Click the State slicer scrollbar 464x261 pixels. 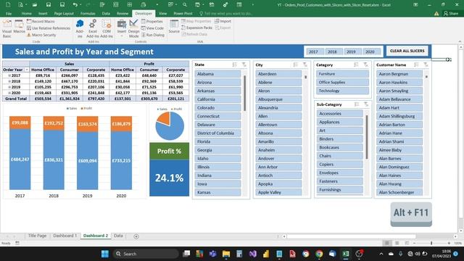click(245, 94)
